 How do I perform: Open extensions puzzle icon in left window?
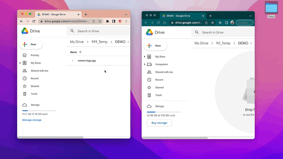tap(107, 21)
